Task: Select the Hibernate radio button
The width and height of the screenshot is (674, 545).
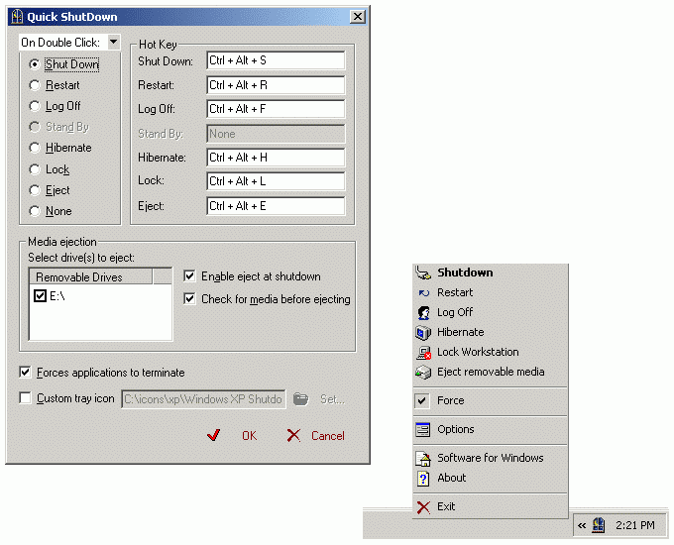Action: coord(35,148)
